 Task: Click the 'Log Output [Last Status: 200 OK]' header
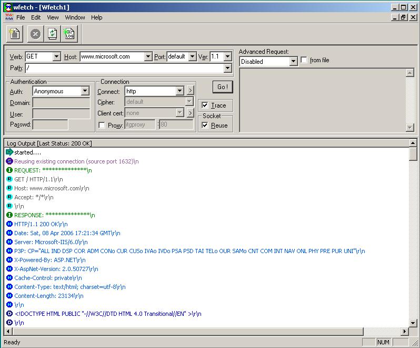(49, 143)
